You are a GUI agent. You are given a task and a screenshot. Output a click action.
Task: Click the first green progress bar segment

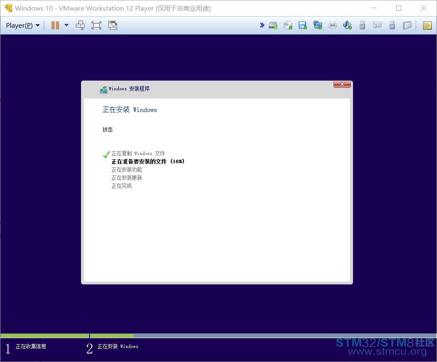(x=45, y=336)
